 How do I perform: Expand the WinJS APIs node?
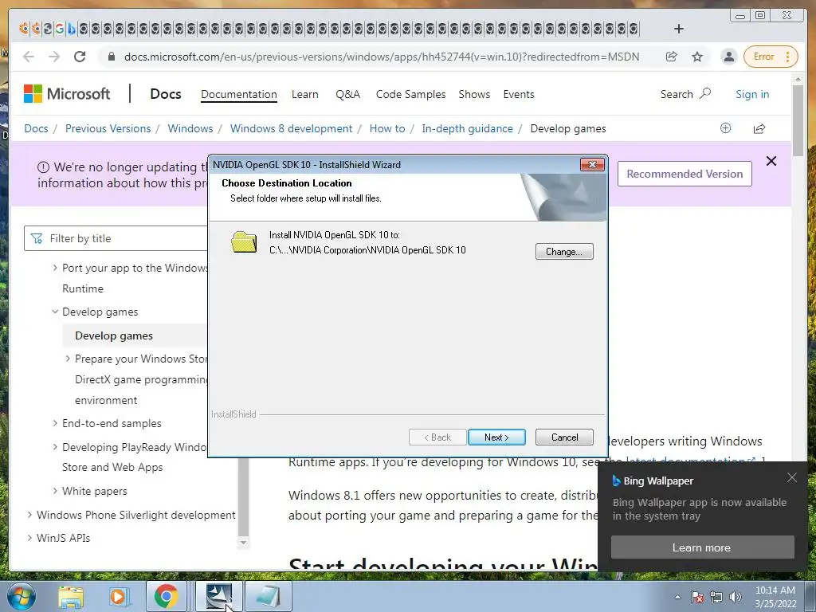click(x=29, y=538)
